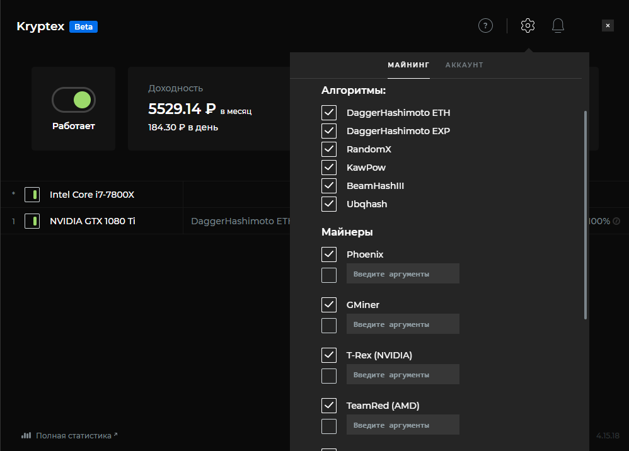Open the Полная статистика link
629x451 pixels.
tap(74, 436)
